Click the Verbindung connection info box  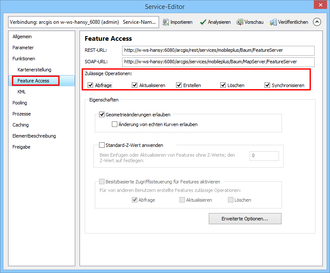click(x=83, y=22)
